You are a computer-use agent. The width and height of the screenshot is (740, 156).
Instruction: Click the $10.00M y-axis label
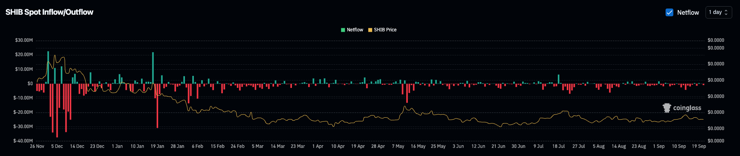[x=24, y=69]
